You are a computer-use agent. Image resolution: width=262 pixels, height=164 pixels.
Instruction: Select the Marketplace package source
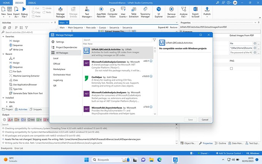tap(59, 69)
